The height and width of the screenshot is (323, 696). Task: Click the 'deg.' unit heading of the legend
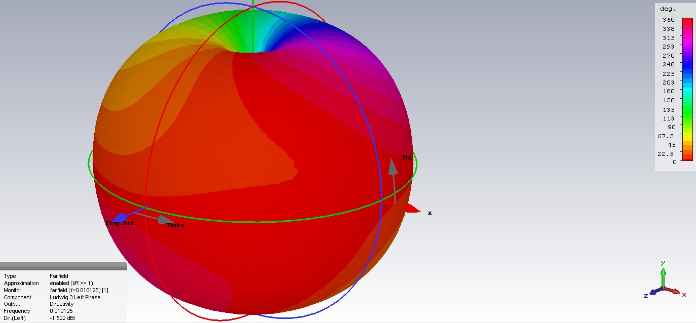coord(668,9)
